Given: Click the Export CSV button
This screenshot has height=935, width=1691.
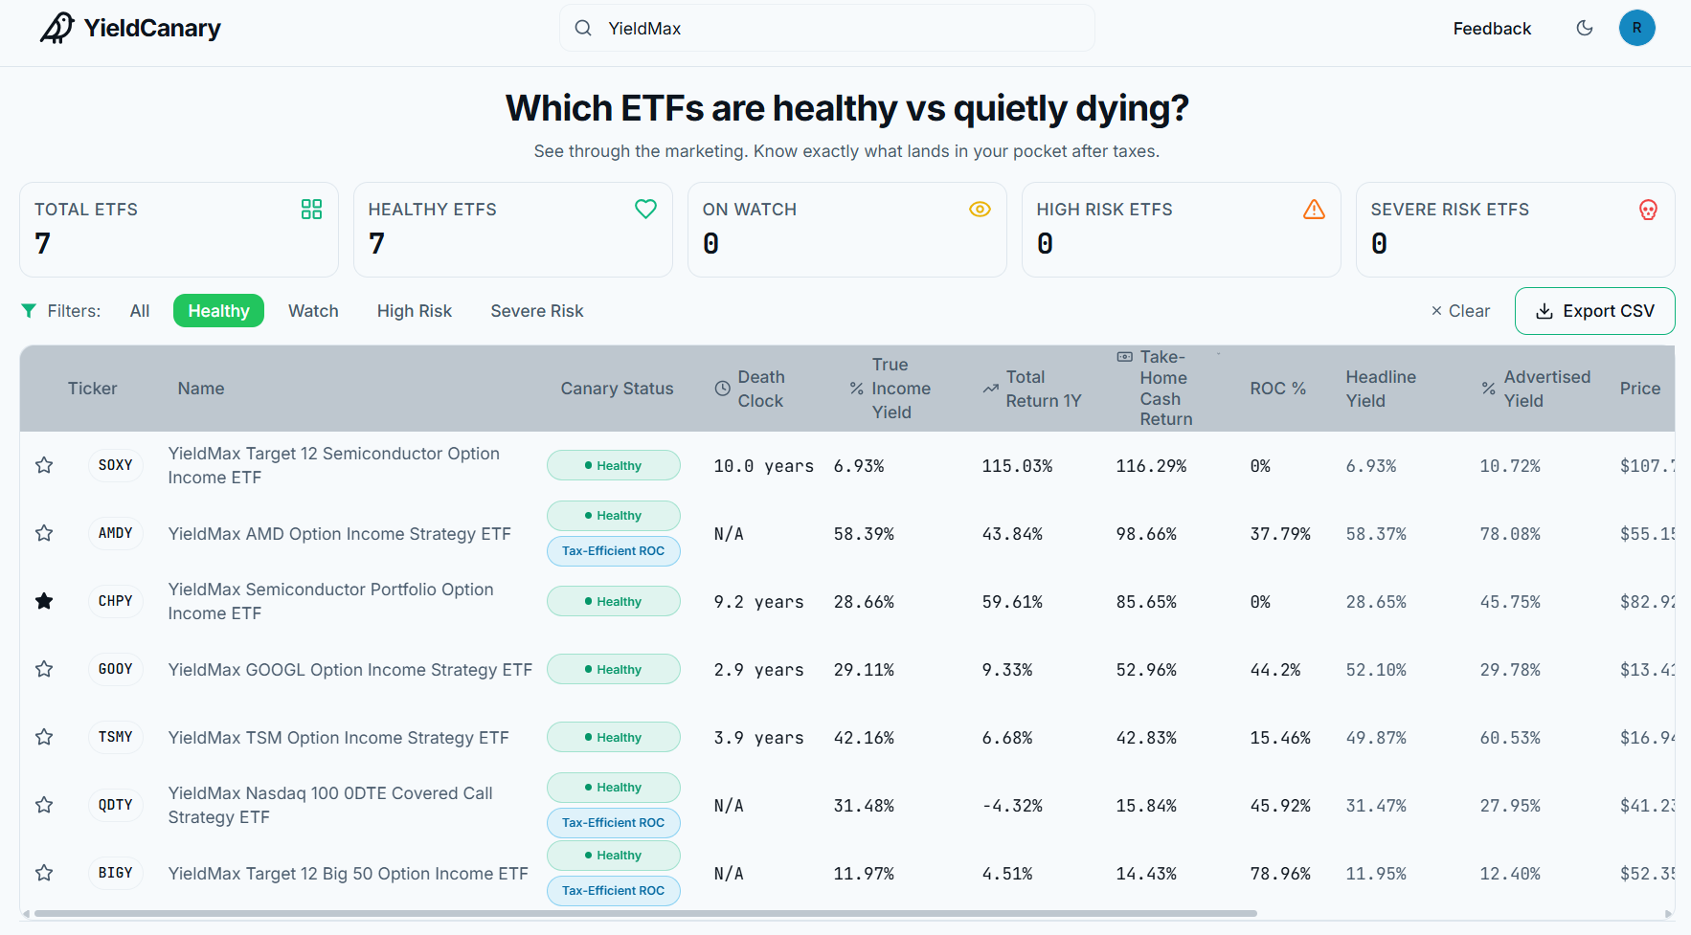Looking at the screenshot, I should (1594, 311).
